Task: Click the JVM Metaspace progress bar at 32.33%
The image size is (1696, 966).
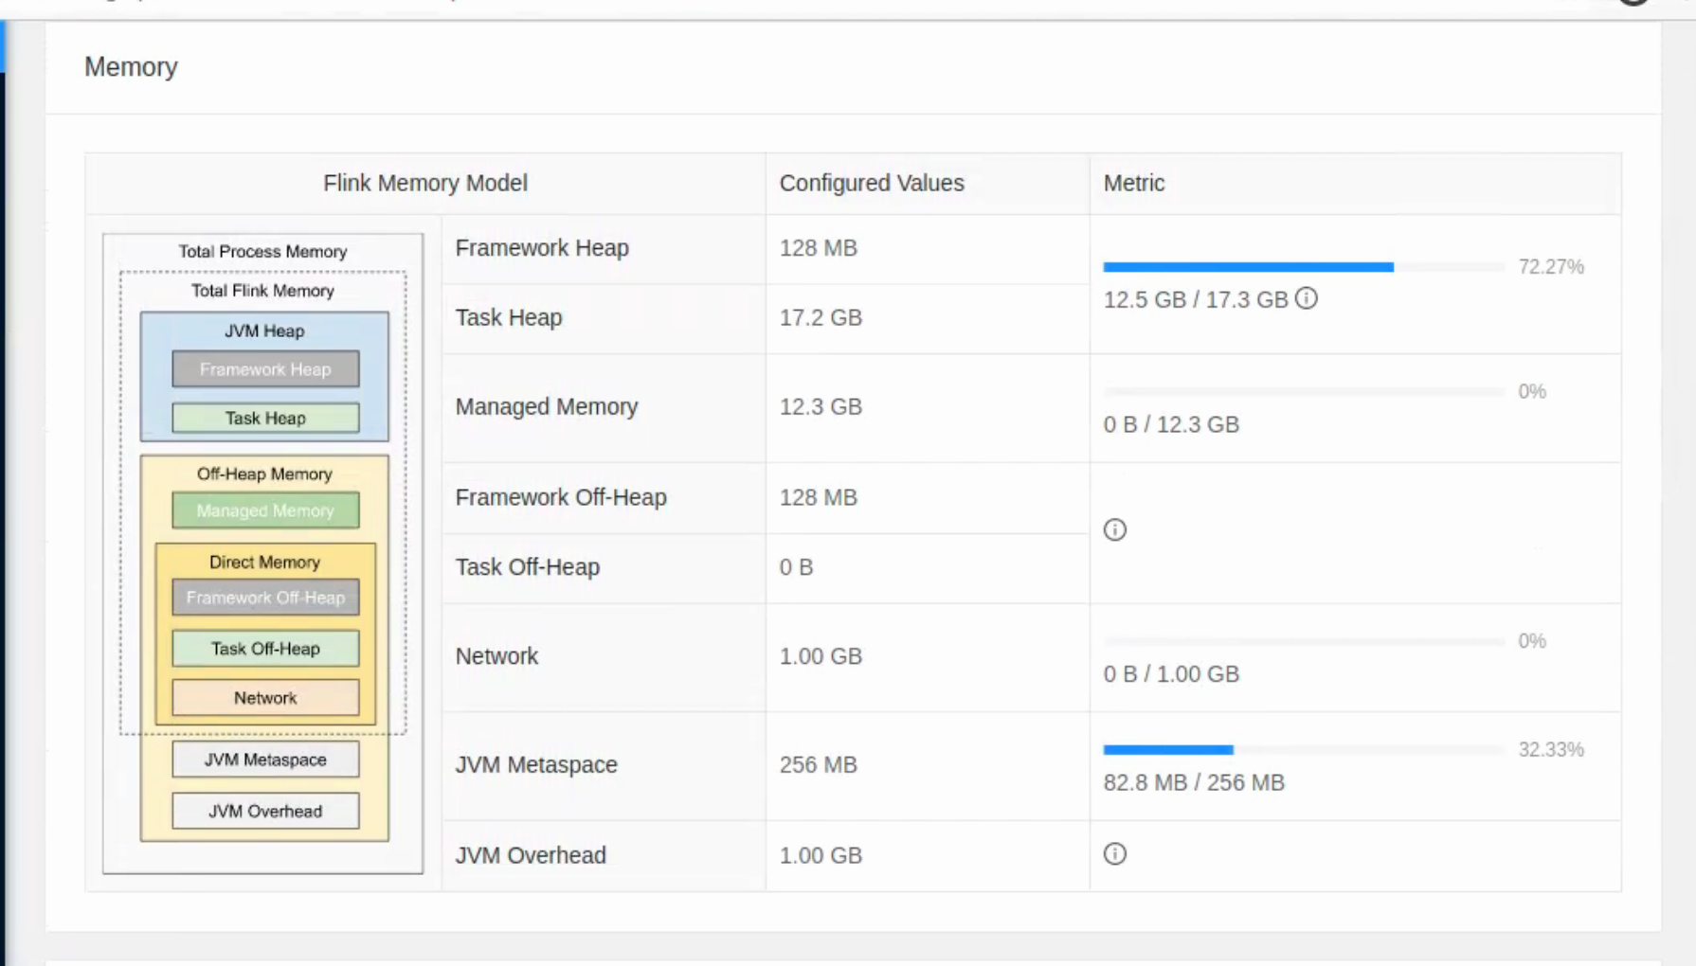Action: pos(1304,750)
